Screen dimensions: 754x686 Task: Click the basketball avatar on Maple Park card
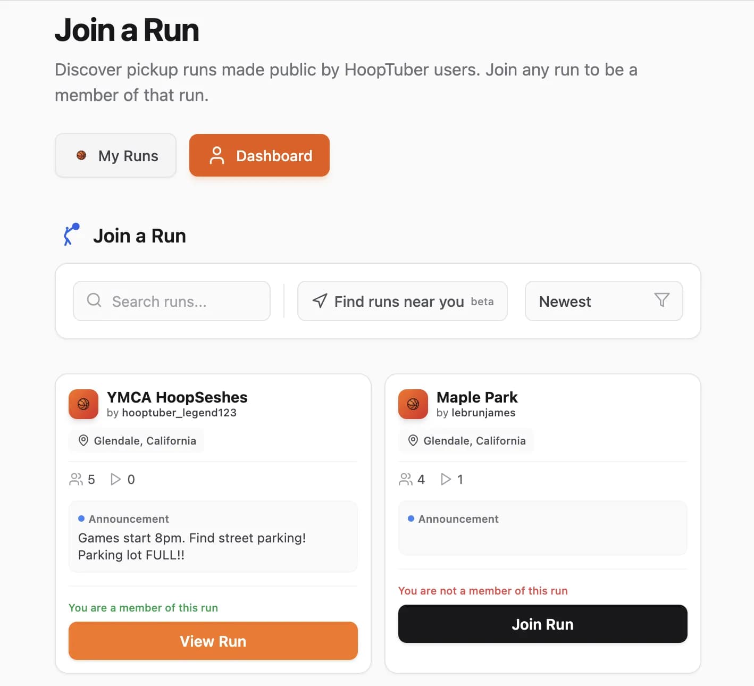coord(413,404)
